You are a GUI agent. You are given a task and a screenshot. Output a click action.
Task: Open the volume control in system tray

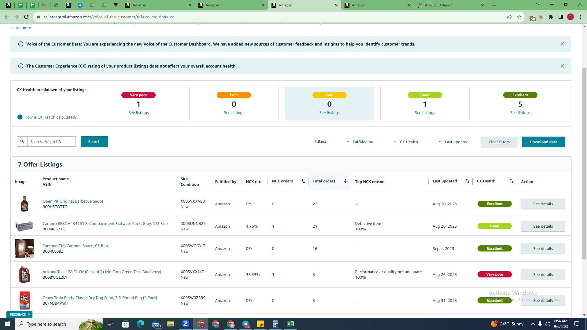(x=548, y=324)
